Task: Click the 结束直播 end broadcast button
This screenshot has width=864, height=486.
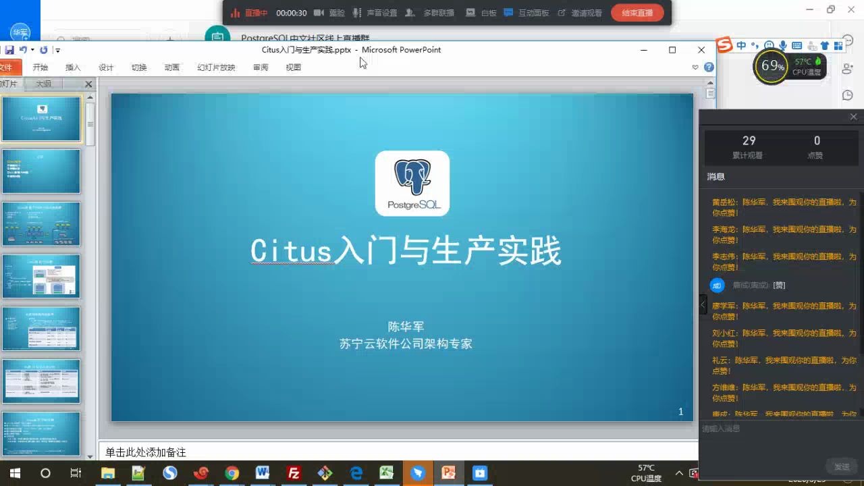Action: pyautogui.click(x=637, y=13)
